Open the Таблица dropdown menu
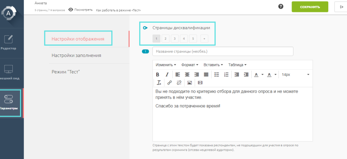The height and width of the screenshot is (159, 347). (x=237, y=65)
